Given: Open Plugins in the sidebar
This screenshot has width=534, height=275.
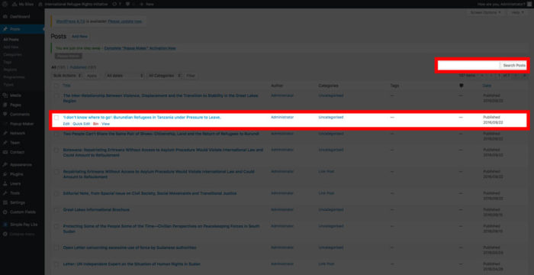Looking at the screenshot, I should click(x=17, y=174).
